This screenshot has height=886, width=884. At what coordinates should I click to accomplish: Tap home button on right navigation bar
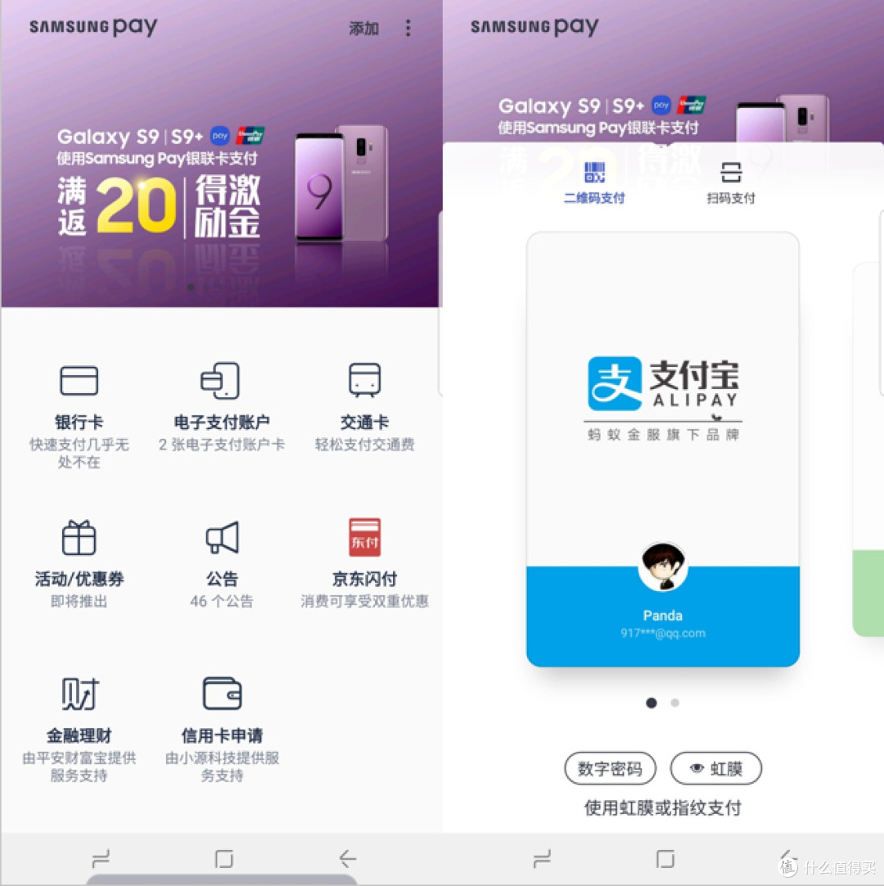pos(665,859)
